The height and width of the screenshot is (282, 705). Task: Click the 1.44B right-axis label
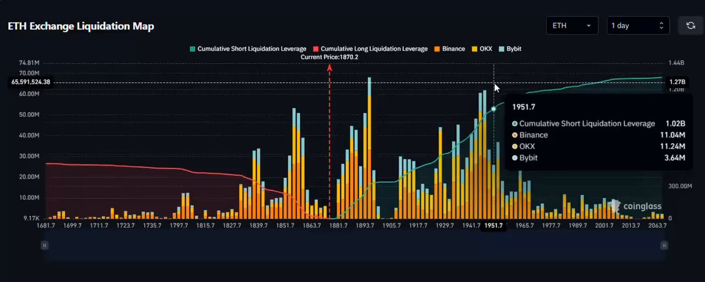click(x=677, y=62)
